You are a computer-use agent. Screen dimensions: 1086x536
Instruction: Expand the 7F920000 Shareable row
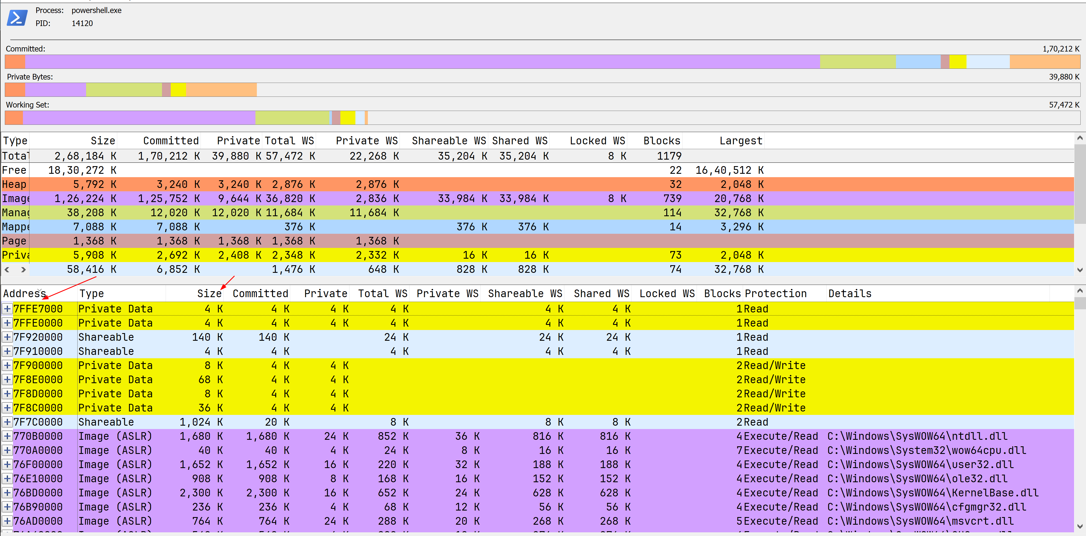click(x=7, y=337)
